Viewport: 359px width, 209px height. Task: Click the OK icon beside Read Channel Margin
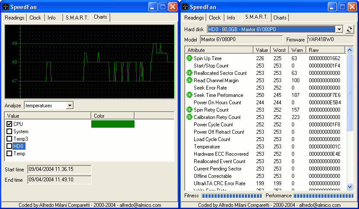[189, 80]
